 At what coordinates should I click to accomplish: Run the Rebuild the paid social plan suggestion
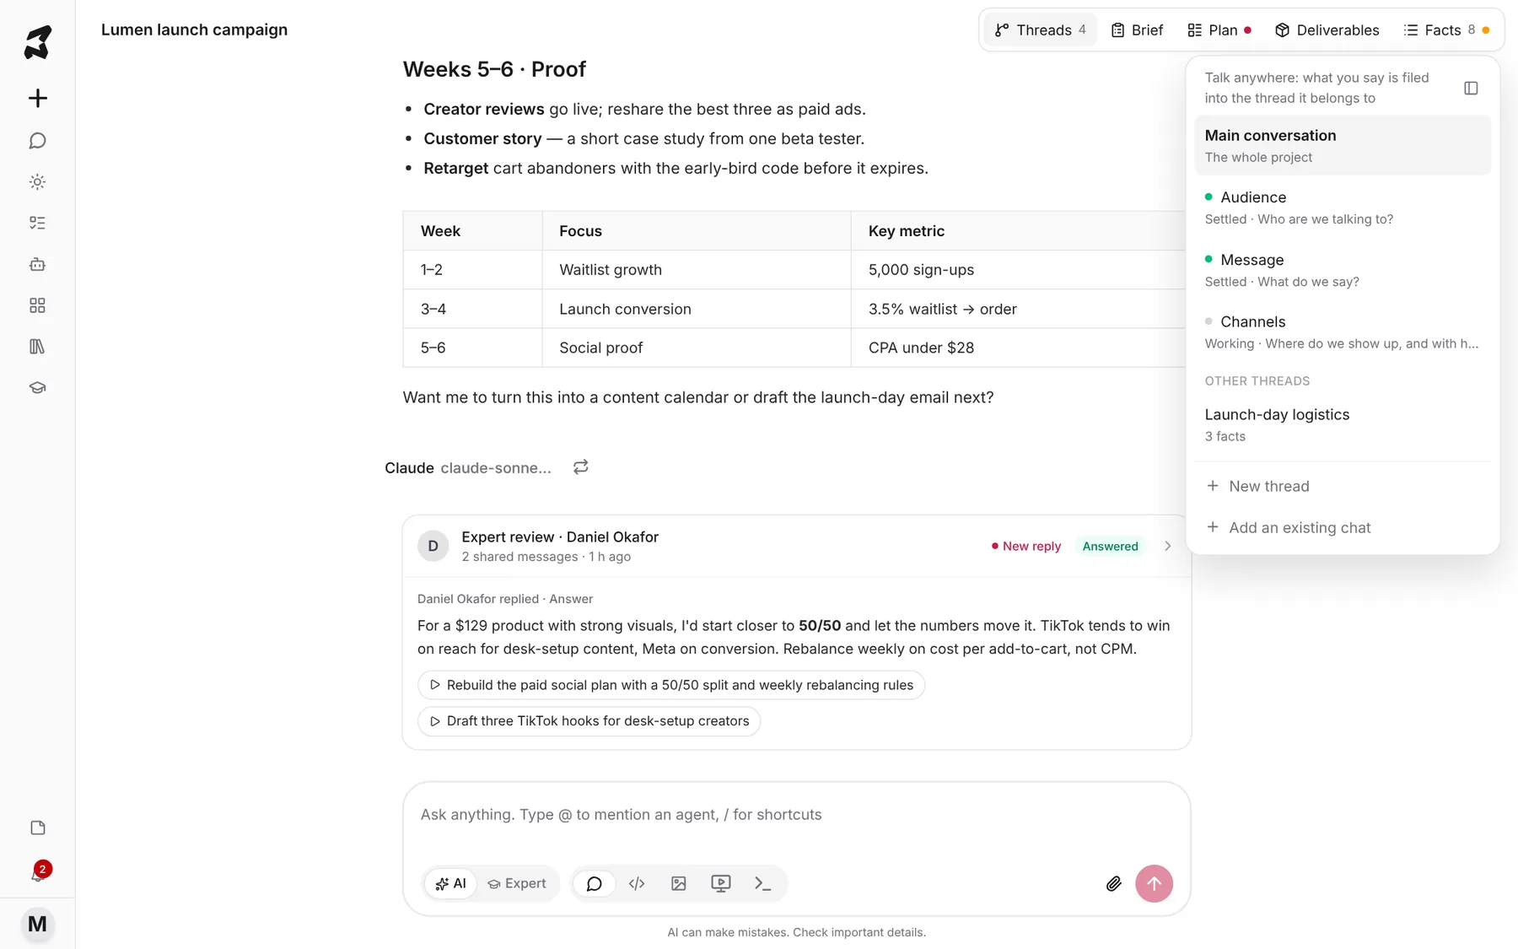(671, 685)
